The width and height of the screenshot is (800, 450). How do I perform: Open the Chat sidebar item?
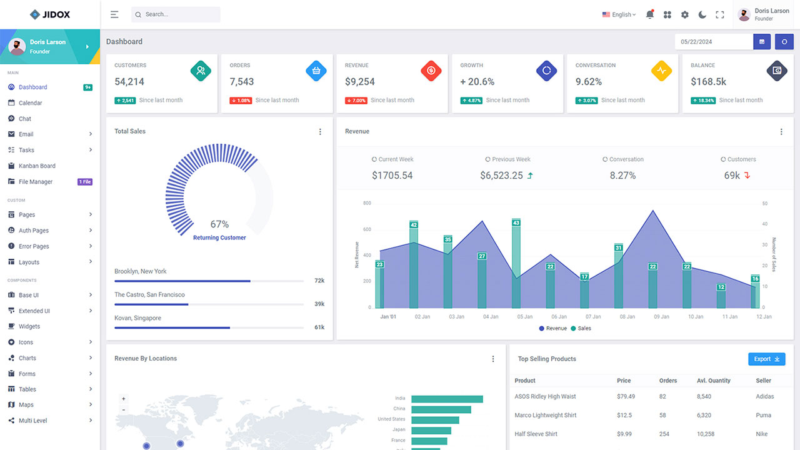click(x=50, y=119)
